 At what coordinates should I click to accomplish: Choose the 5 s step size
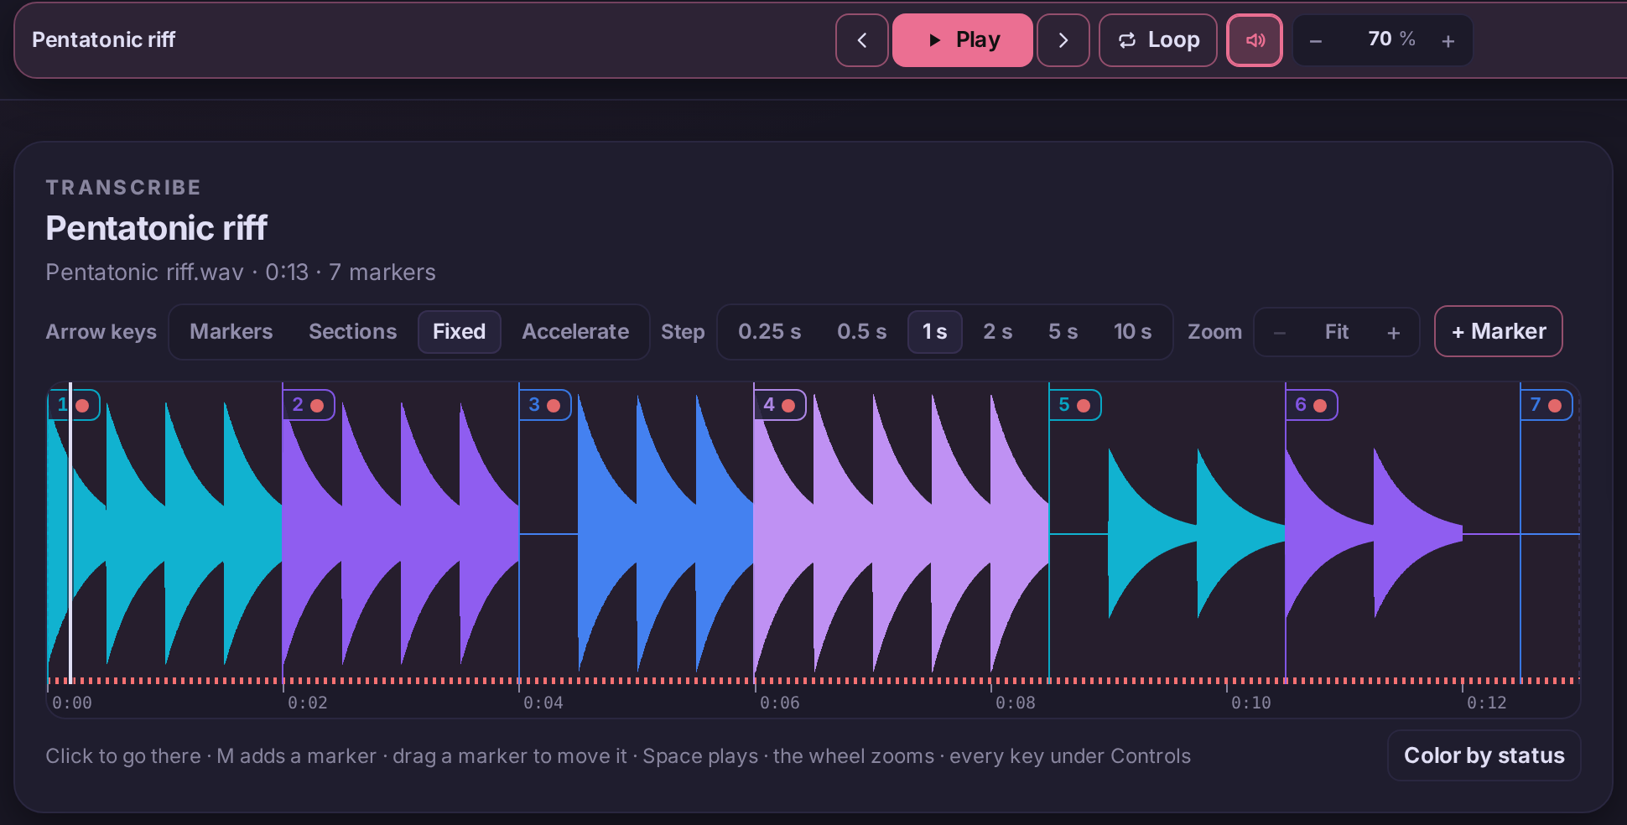(x=1063, y=332)
